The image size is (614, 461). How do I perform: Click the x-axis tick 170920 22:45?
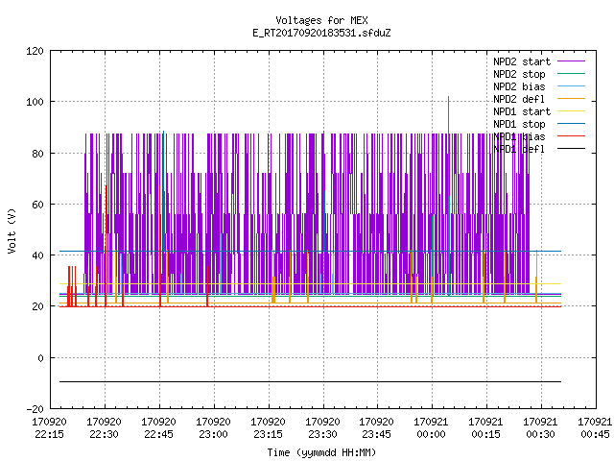coord(158,428)
